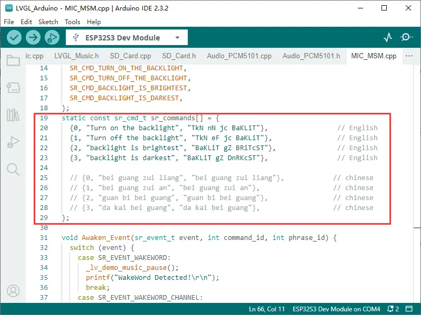The width and height of the screenshot is (421, 315).
Task: Open notifications from the status bar
Action: 393,309
